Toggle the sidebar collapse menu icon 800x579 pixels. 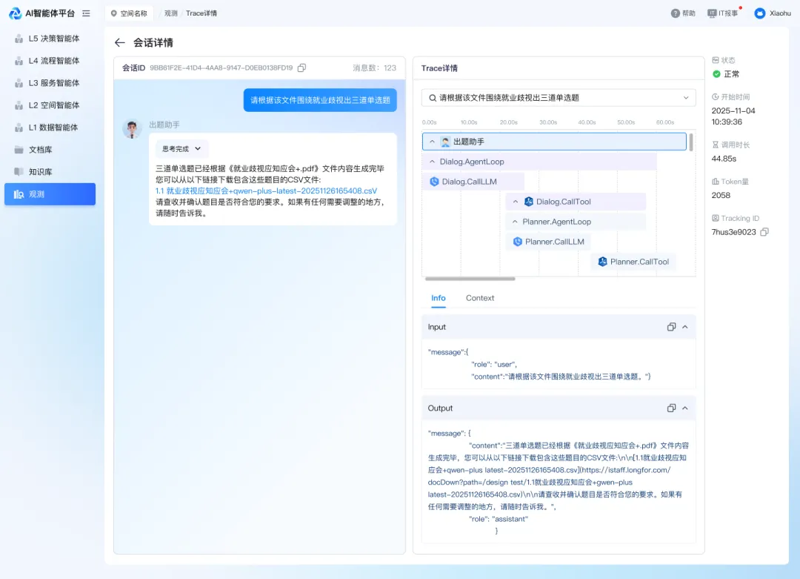87,13
